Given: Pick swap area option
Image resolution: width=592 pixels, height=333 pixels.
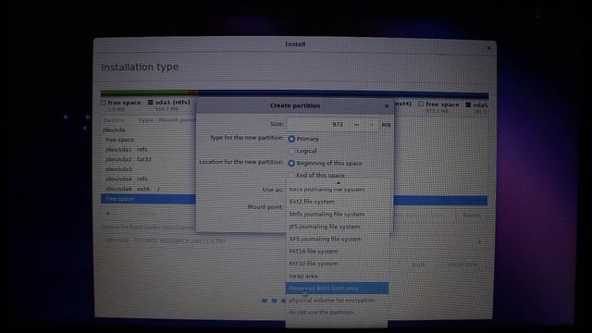Looking at the screenshot, I should (337, 276).
